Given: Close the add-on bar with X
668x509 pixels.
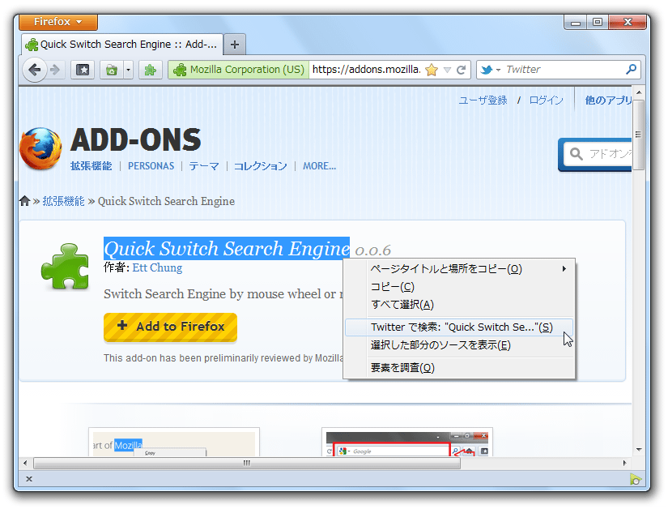Looking at the screenshot, I should click(29, 479).
